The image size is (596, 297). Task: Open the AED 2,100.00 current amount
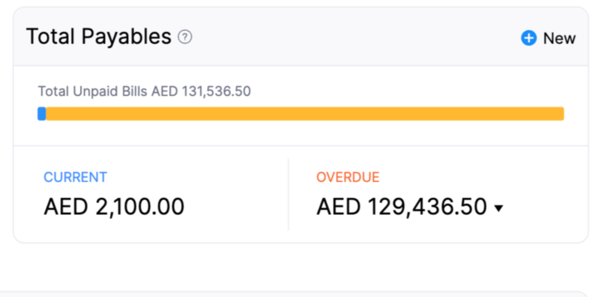click(114, 207)
